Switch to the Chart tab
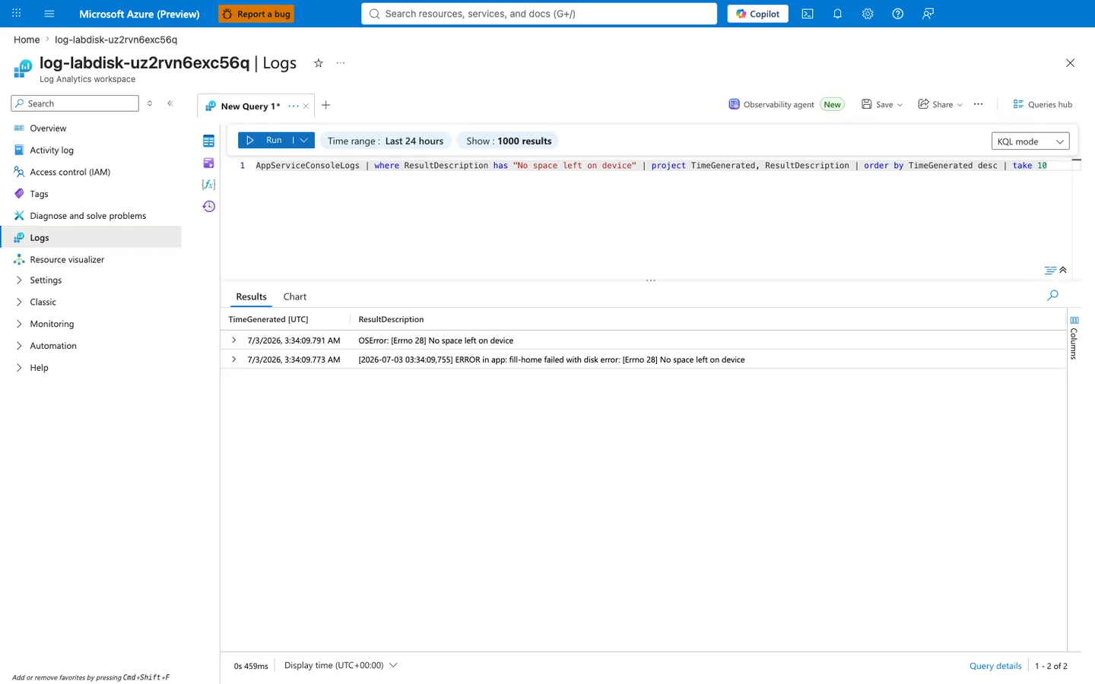The height and width of the screenshot is (684, 1095). click(295, 296)
